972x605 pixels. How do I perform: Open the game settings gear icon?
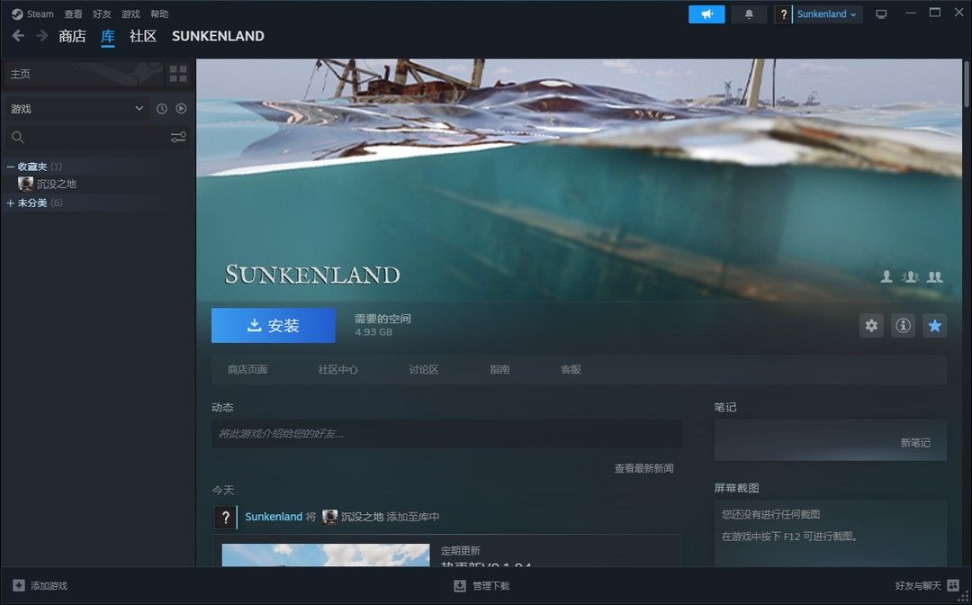point(870,326)
